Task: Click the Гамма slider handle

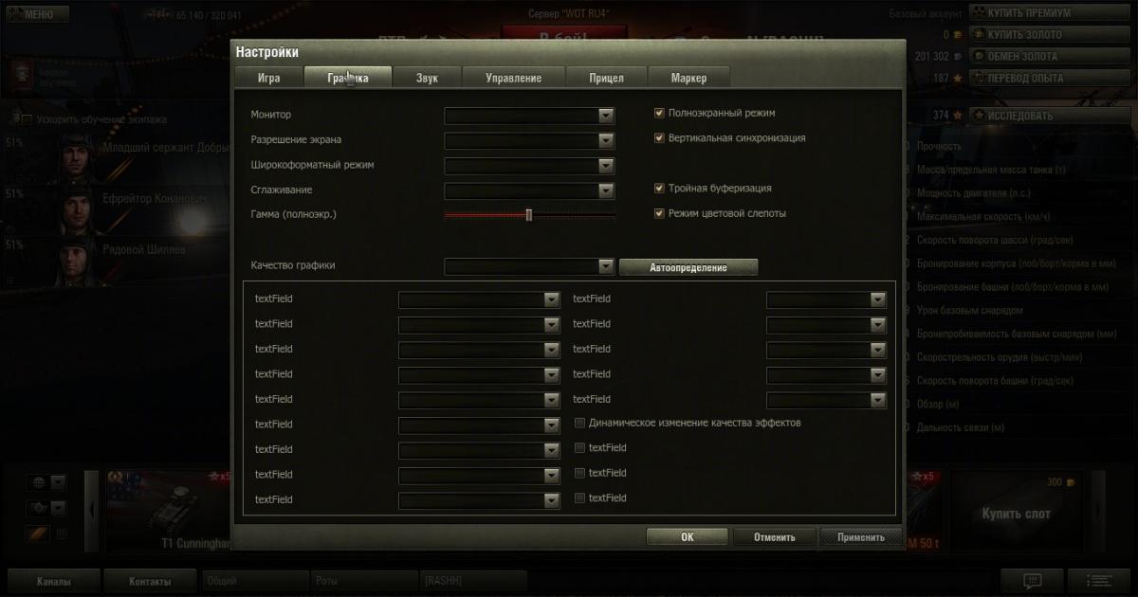Action: (x=529, y=215)
